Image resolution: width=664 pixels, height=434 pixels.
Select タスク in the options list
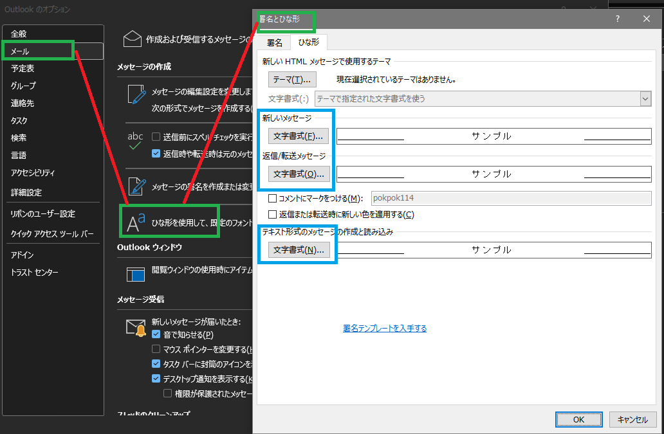53,121
